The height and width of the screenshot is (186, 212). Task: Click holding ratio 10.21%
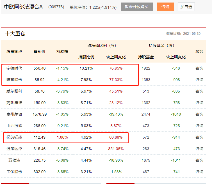tap(86, 68)
